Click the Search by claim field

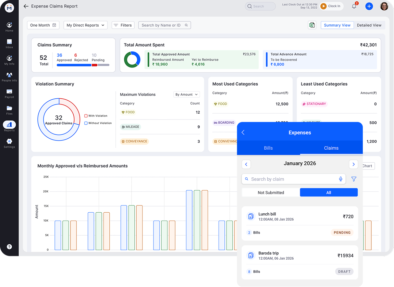294,179
